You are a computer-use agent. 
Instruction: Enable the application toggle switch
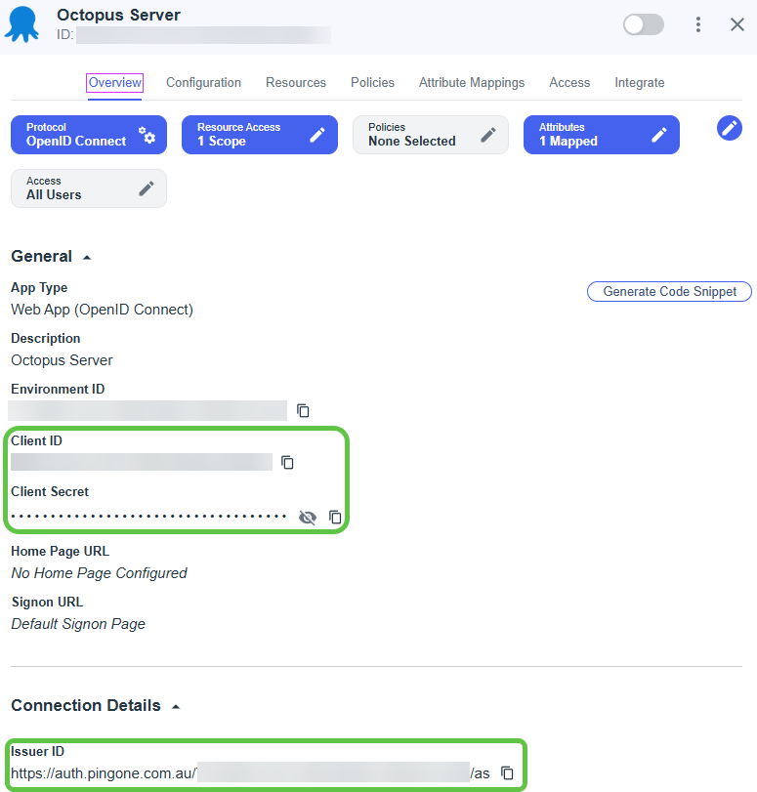pos(643,24)
